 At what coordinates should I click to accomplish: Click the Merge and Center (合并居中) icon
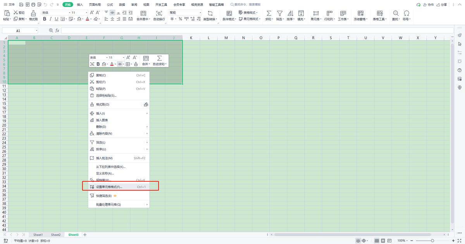click(x=143, y=13)
